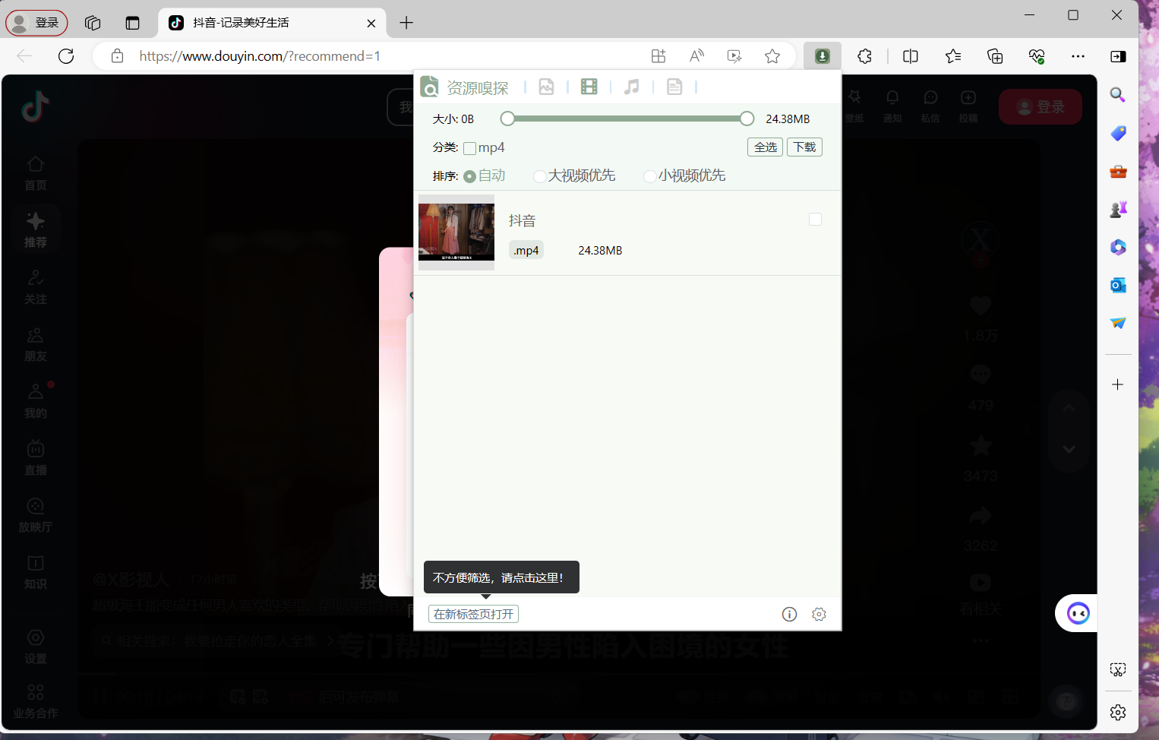Filter by image resources icon
This screenshot has height=740, width=1159.
click(x=546, y=87)
